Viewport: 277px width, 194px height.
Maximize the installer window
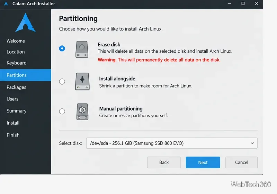pos(243,3)
